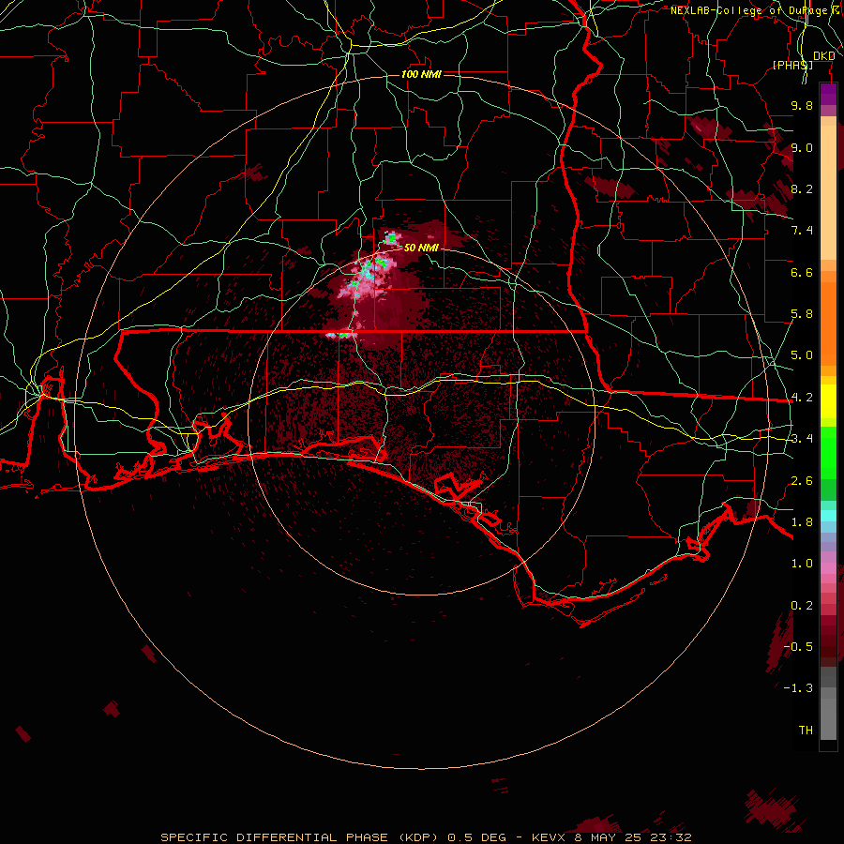Pick the pale peach segment of the color bar
This screenshot has width=844, height=844.
click(x=828, y=192)
